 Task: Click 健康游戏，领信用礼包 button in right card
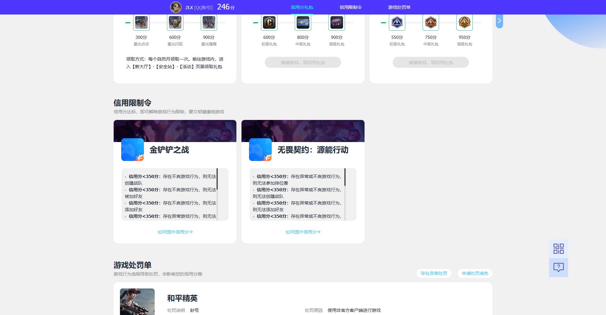tap(431, 62)
